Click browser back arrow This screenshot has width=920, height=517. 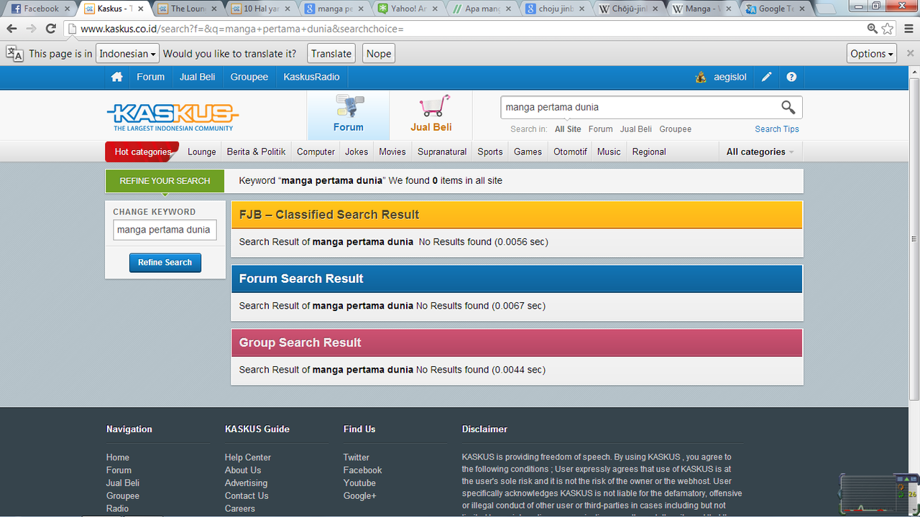[x=11, y=29]
